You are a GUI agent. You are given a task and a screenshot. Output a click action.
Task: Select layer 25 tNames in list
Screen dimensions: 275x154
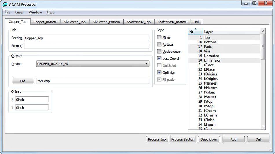(225, 83)
